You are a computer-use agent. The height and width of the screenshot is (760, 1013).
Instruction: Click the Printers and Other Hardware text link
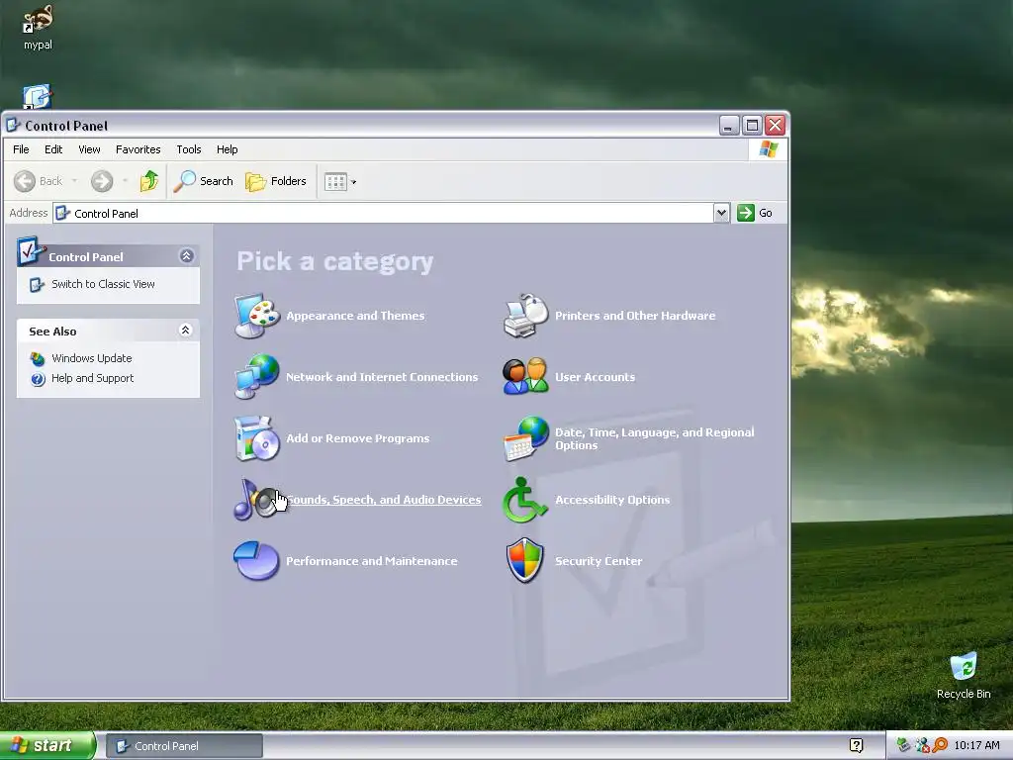635,316
